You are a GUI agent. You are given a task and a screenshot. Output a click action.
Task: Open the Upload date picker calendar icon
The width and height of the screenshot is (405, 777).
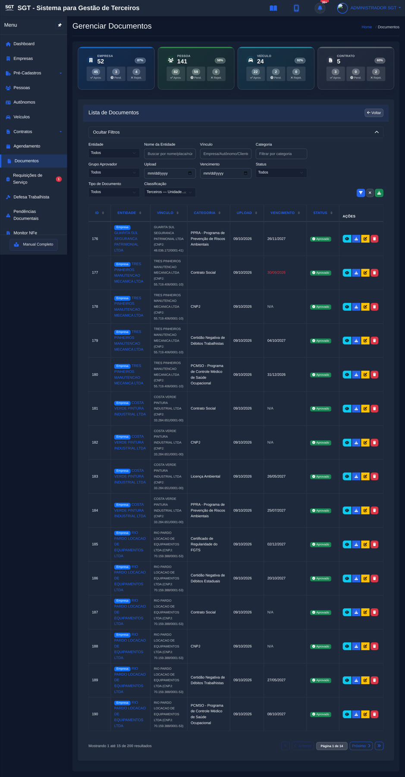pos(190,174)
